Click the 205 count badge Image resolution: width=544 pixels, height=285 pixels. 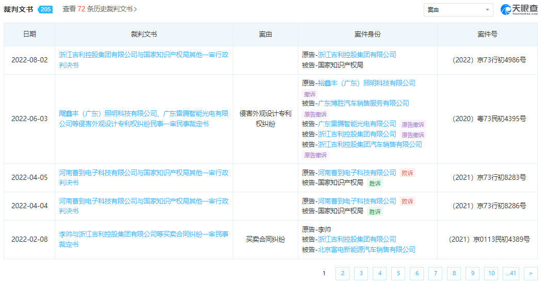[x=45, y=9]
